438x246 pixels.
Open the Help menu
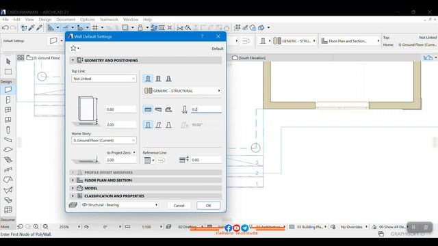point(147,20)
